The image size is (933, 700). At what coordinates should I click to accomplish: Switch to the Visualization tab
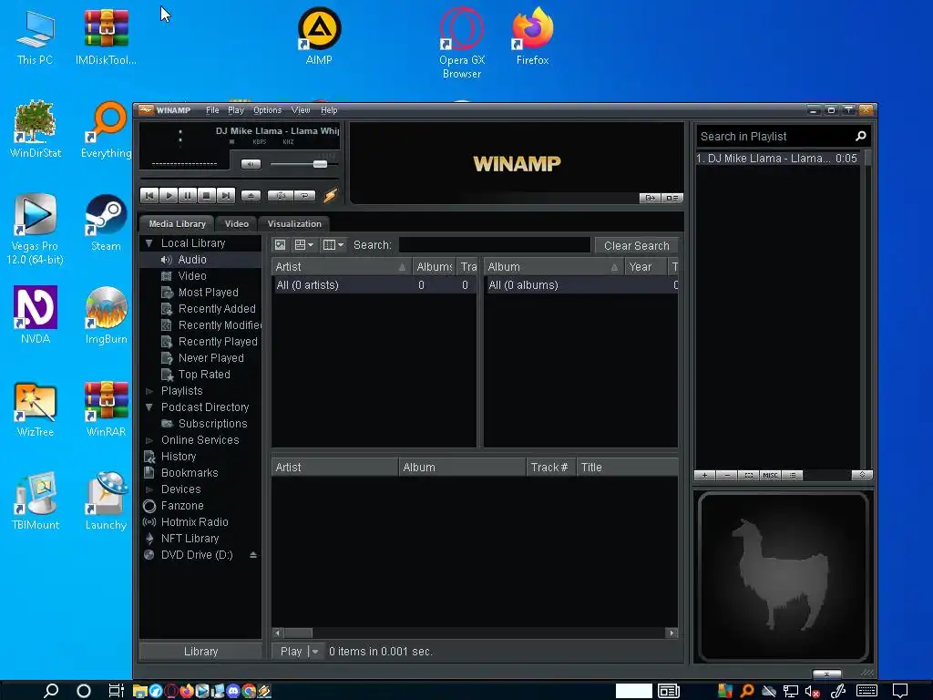(x=294, y=224)
